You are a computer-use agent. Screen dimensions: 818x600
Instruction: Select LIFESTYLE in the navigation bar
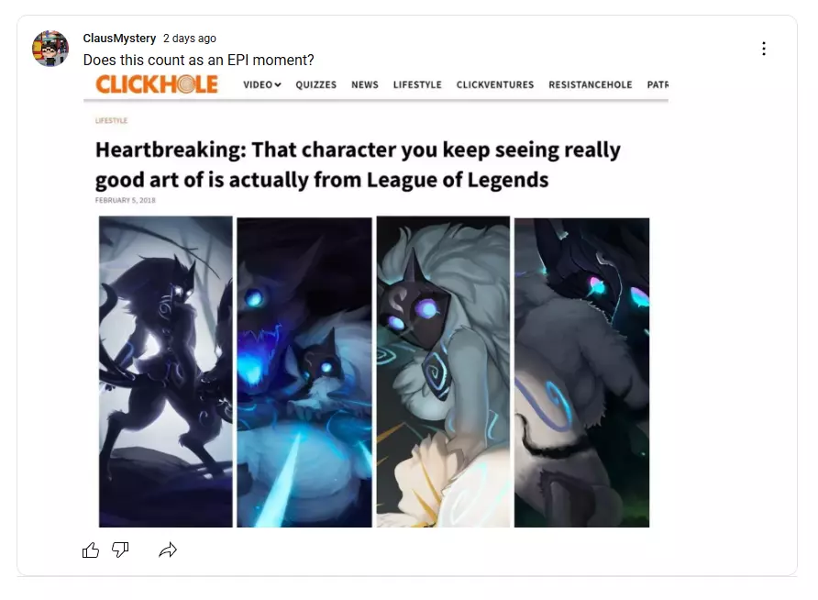[x=417, y=84]
